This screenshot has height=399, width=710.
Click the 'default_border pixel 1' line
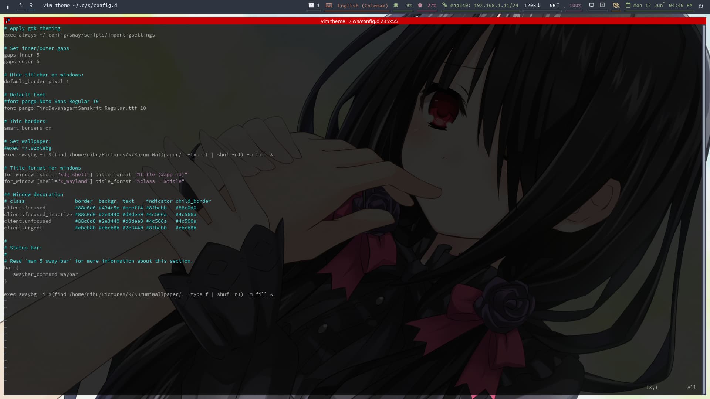pos(37,82)
